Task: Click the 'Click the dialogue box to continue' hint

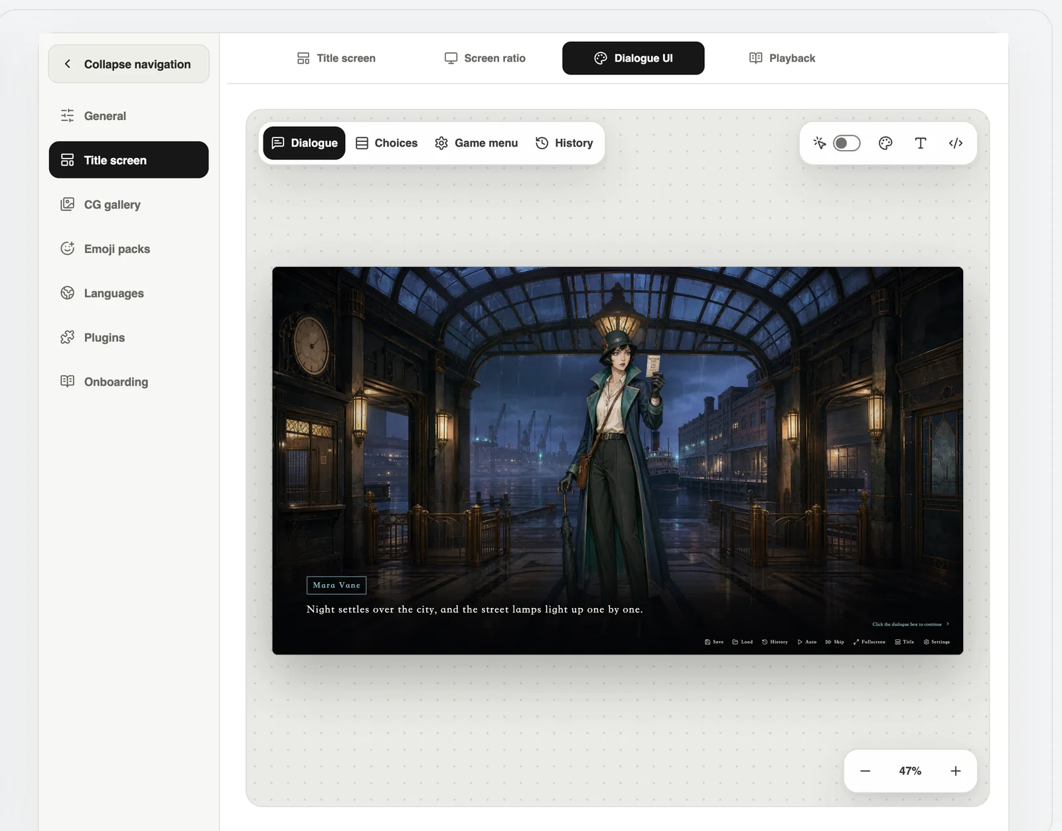Action: (x=911, y=624)
